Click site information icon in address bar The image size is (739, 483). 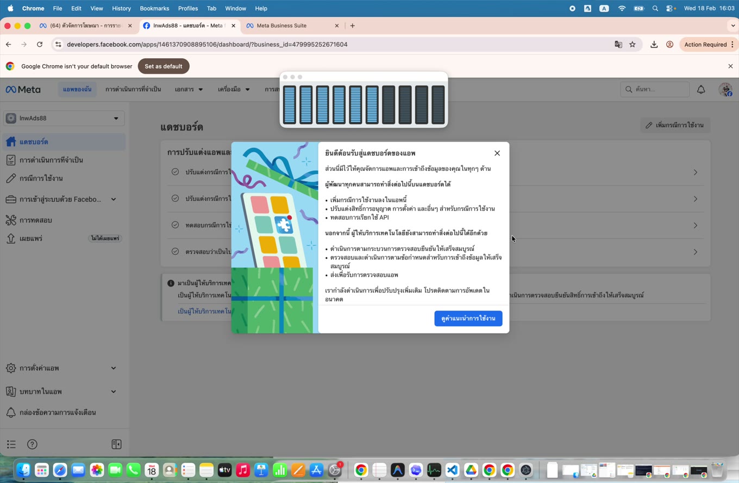pyautogui.click(x=58, y=45)
